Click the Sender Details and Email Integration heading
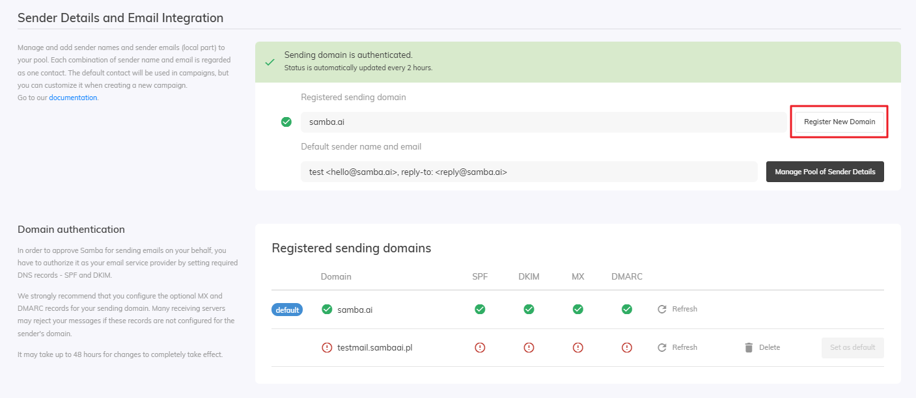This screenshot has height=398, width=916. click(120, 18)
